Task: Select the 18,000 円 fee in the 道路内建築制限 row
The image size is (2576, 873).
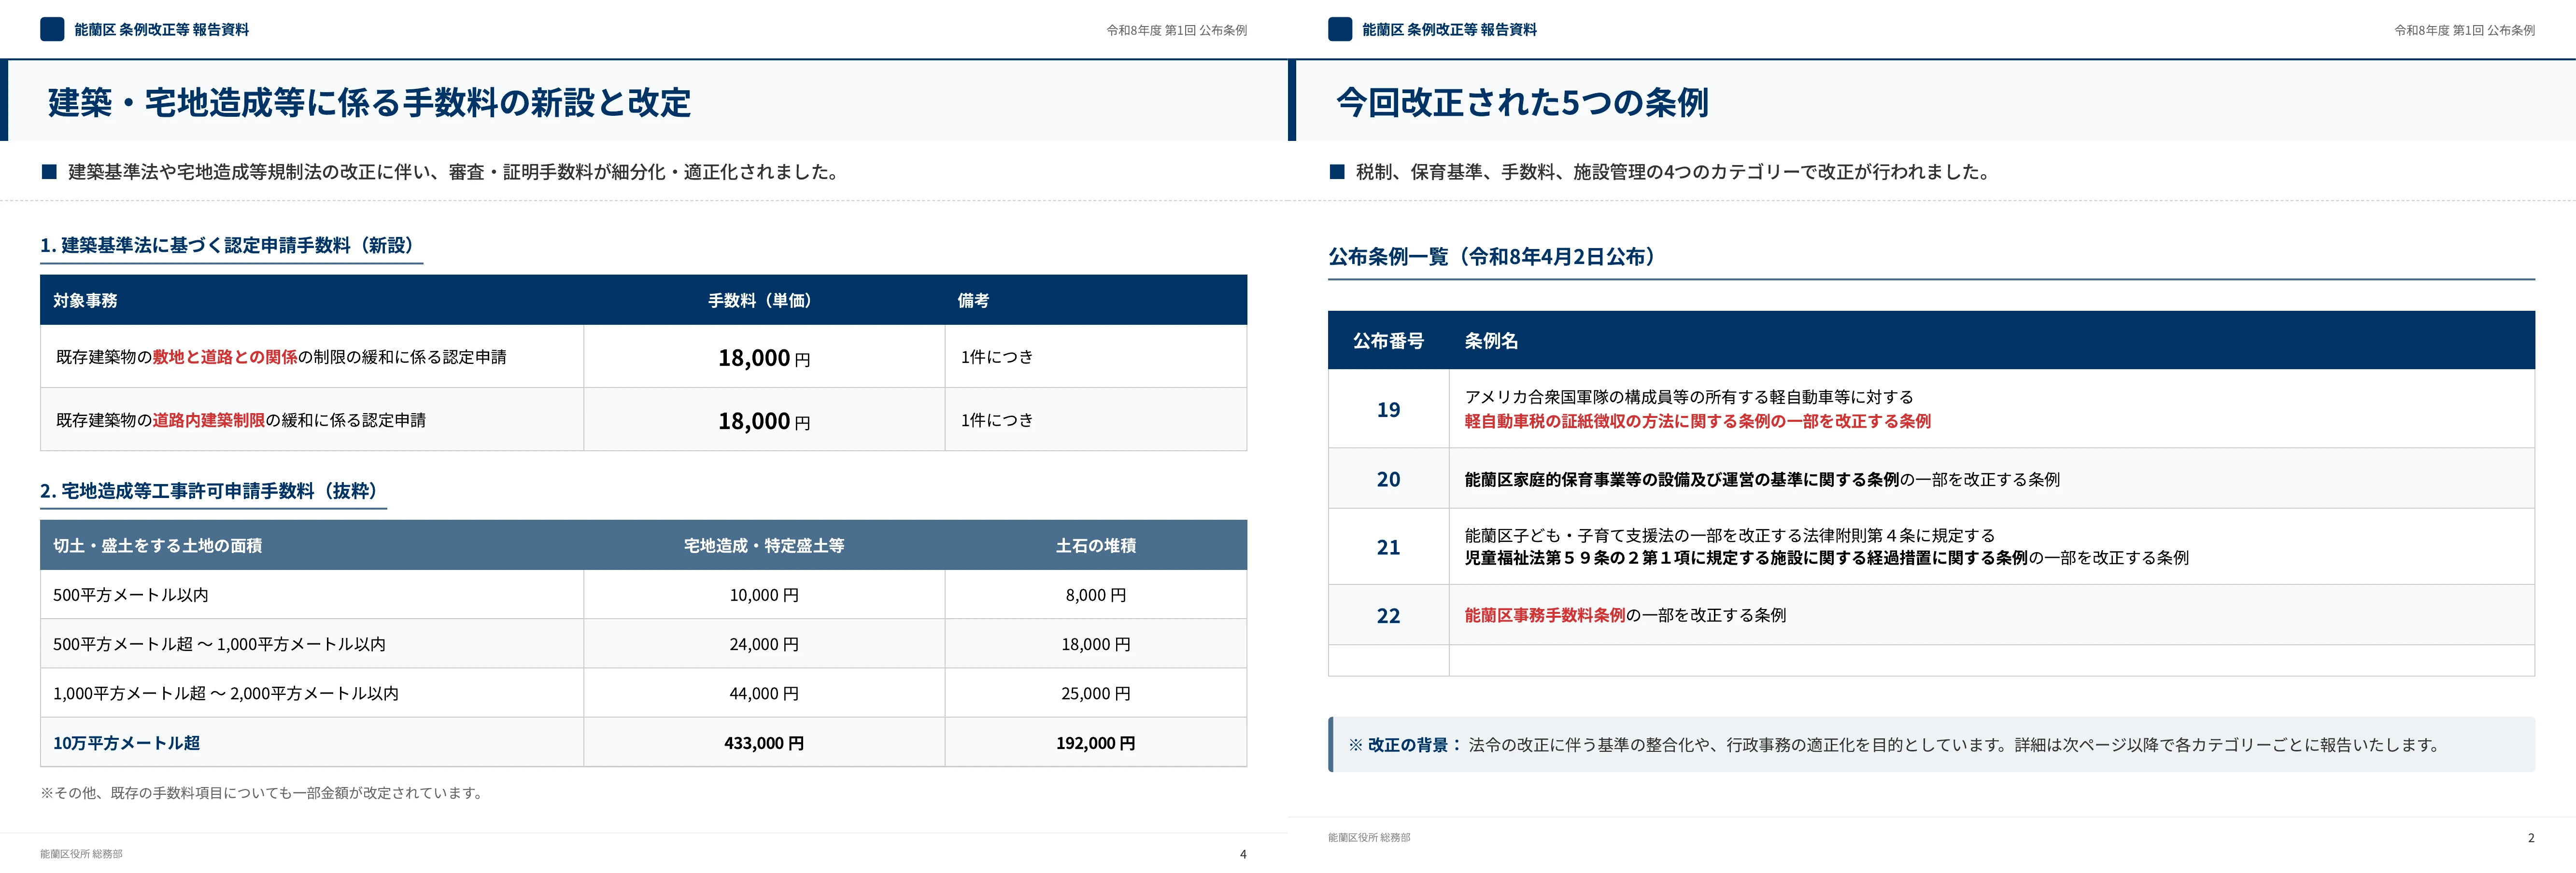Action: click(x=764, y=420)
